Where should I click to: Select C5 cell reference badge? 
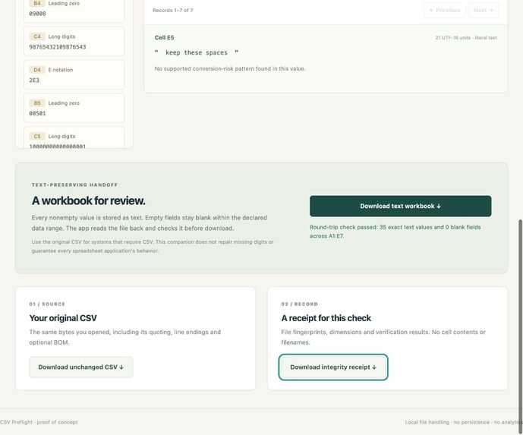tap(37, 136)
